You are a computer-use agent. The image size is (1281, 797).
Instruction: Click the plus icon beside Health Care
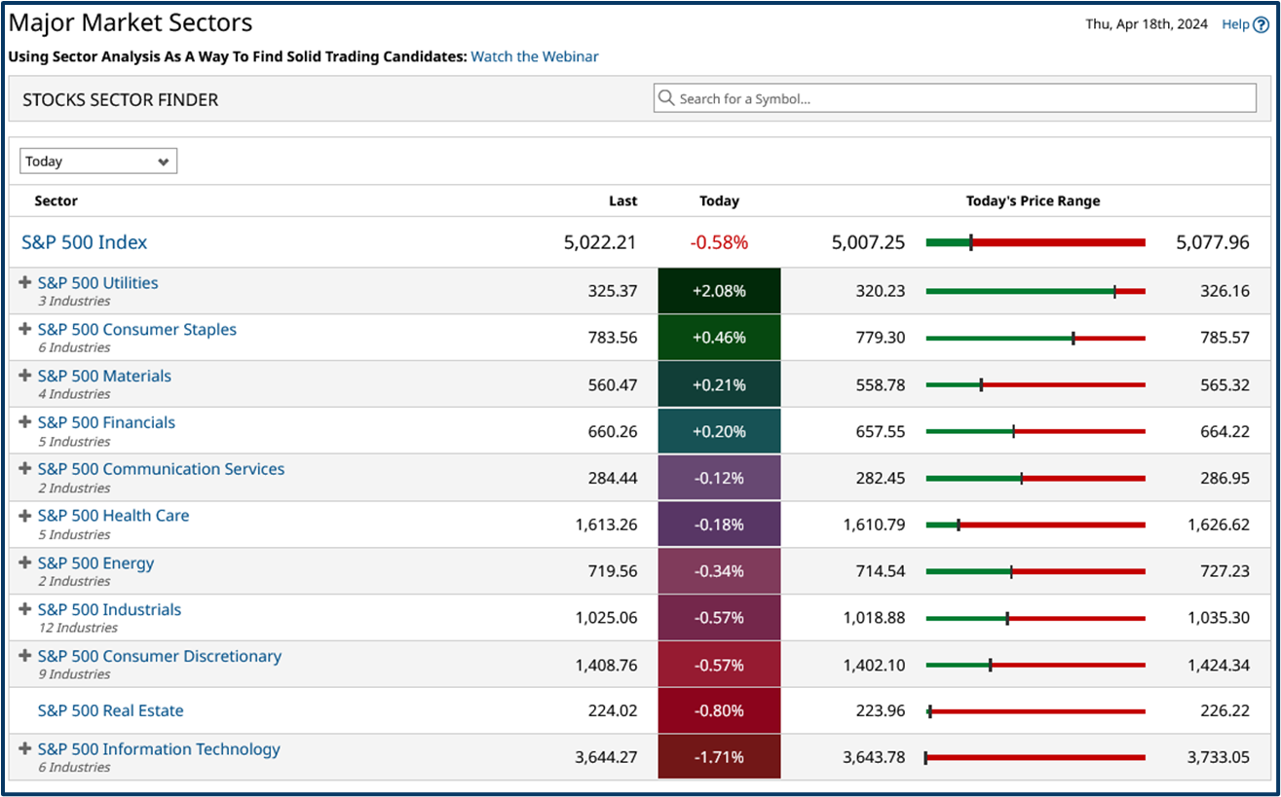pos(24,516)
